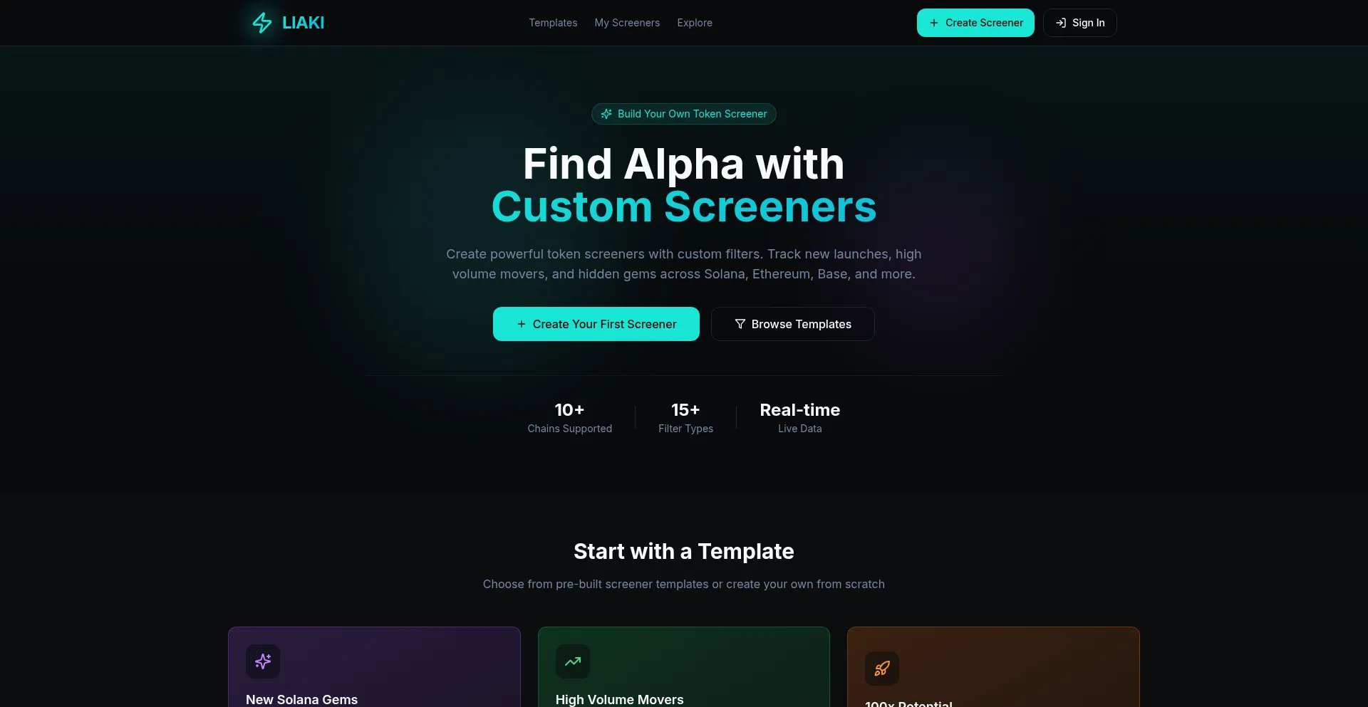The height and width of the screenshot is (707, 1368).
Task: Click the plus icon in the header Create Screener button
Action: click(934, 23)
